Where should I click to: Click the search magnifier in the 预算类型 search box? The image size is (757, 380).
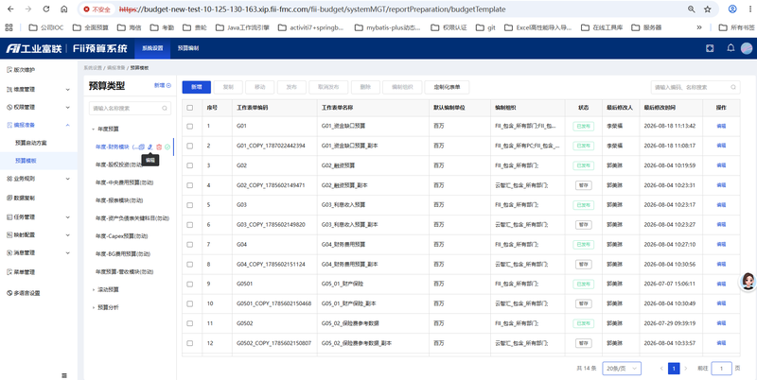coord(165,108)
